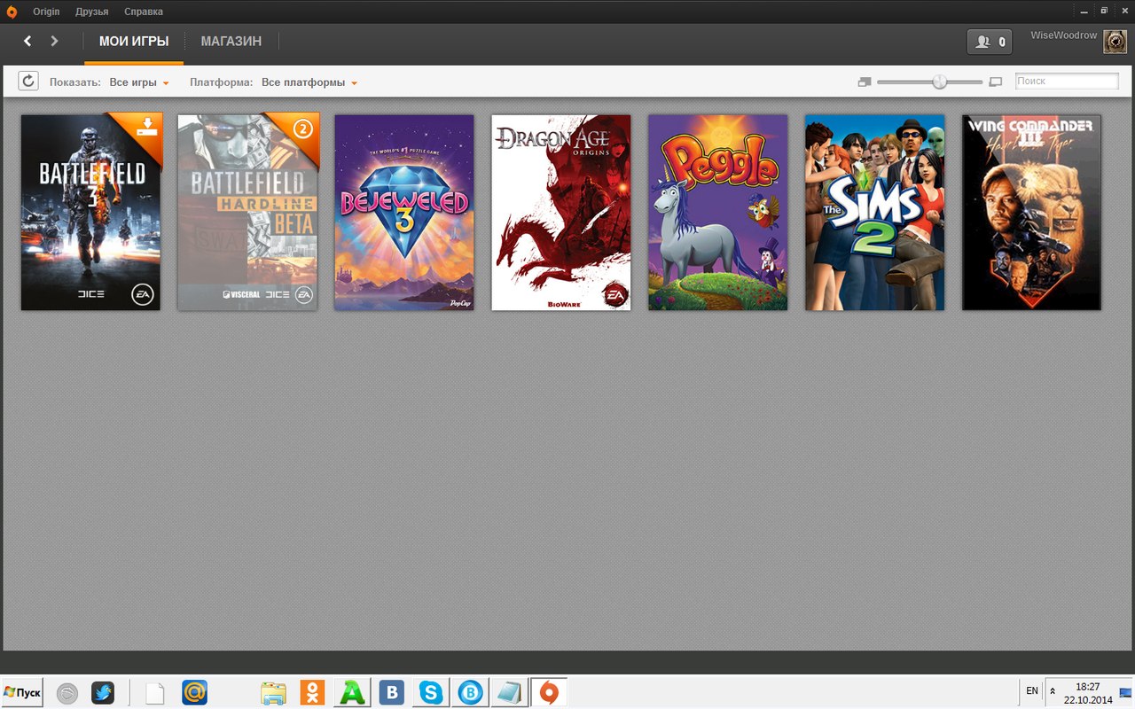Refresh the game library
Viewport: 1135px width, 709px height.
point(28,82)
